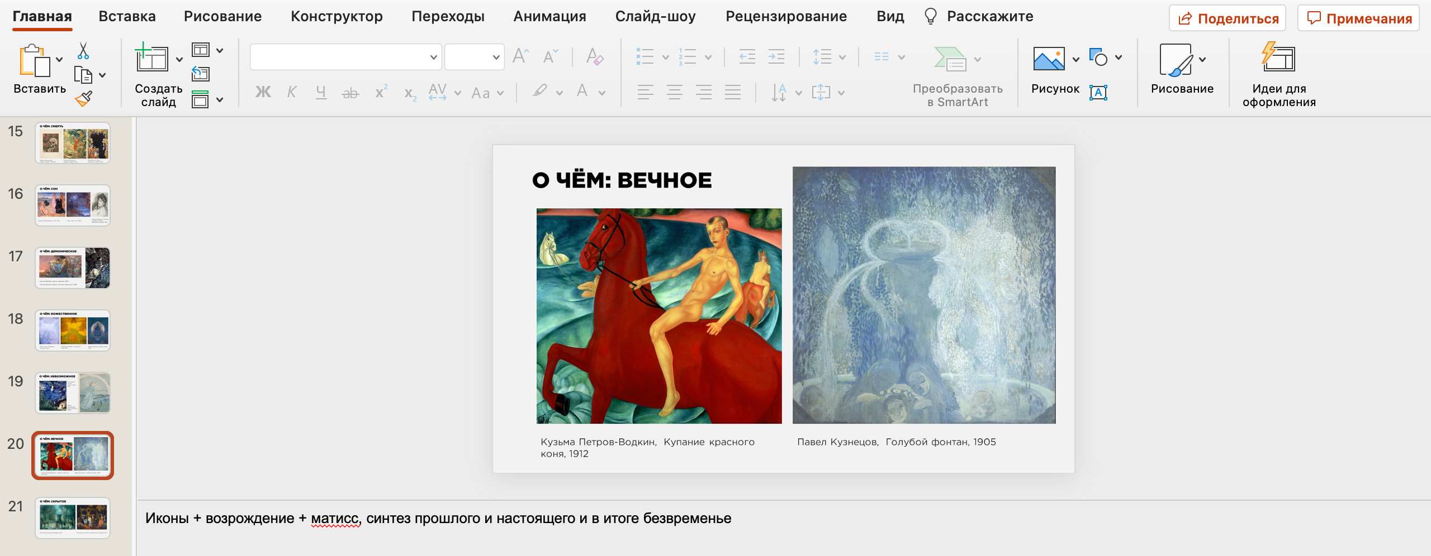Switch to the Вставка tab
This screenshot has height=556, width=1431.
pos(127,16)
